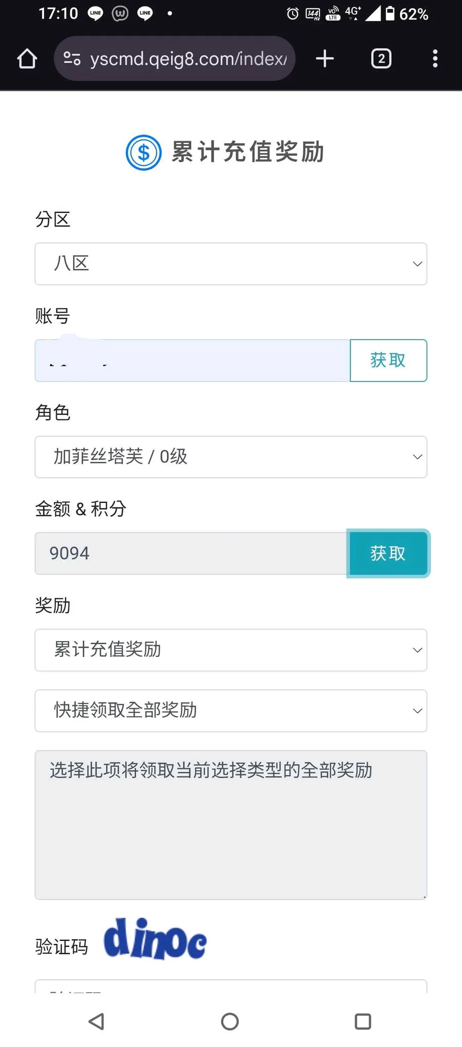
Task: Open the tab switcher showing 2 tabs
Action: 381,59
